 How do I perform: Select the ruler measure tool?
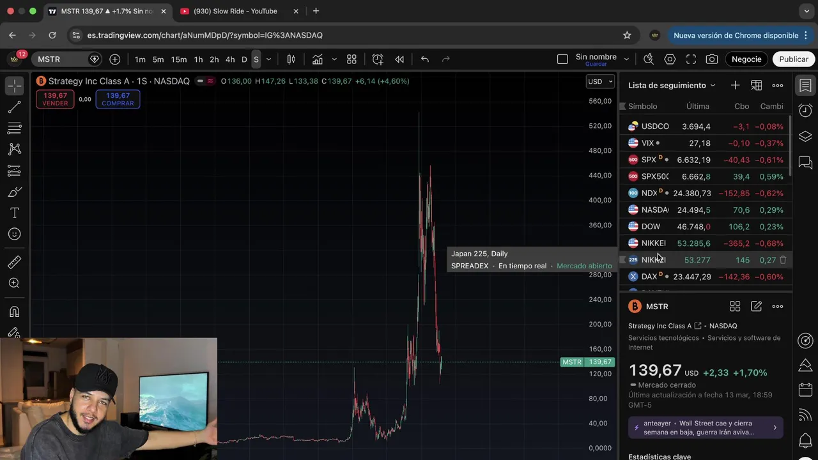tap(14, 262)
